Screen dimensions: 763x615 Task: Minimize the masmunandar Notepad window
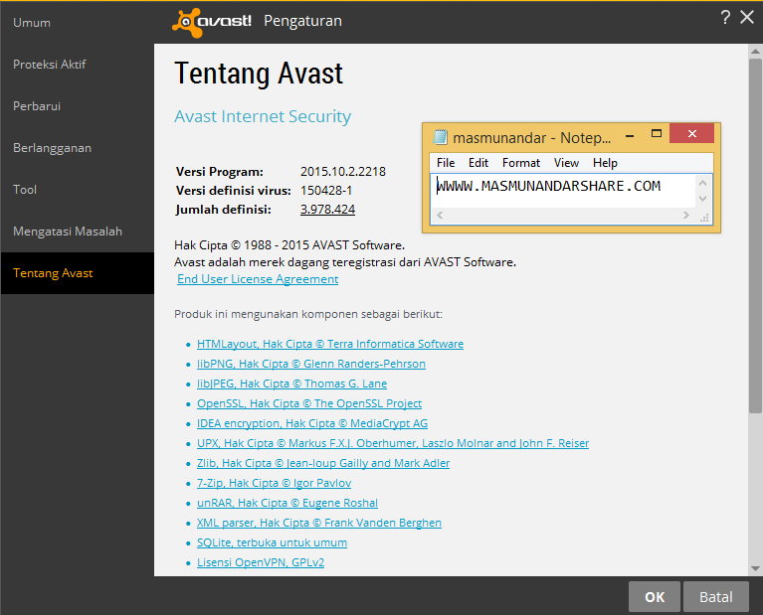(x=629, y=136)
